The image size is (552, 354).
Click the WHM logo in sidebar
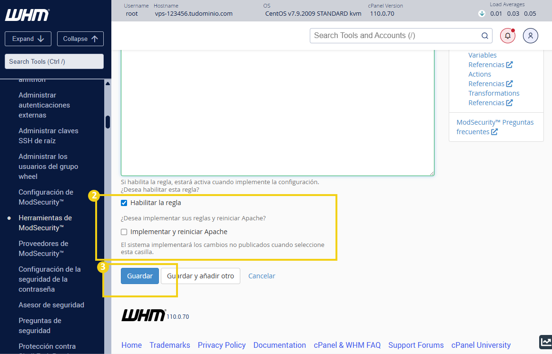(27, 15)
